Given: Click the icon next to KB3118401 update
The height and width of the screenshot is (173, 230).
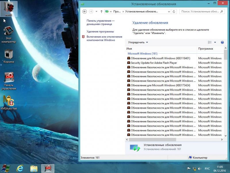Looking at the screenshot, I should pyautogui.click(x=129, y=58).
